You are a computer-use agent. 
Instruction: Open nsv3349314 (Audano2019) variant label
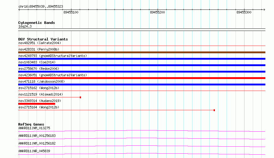[40, 101]
